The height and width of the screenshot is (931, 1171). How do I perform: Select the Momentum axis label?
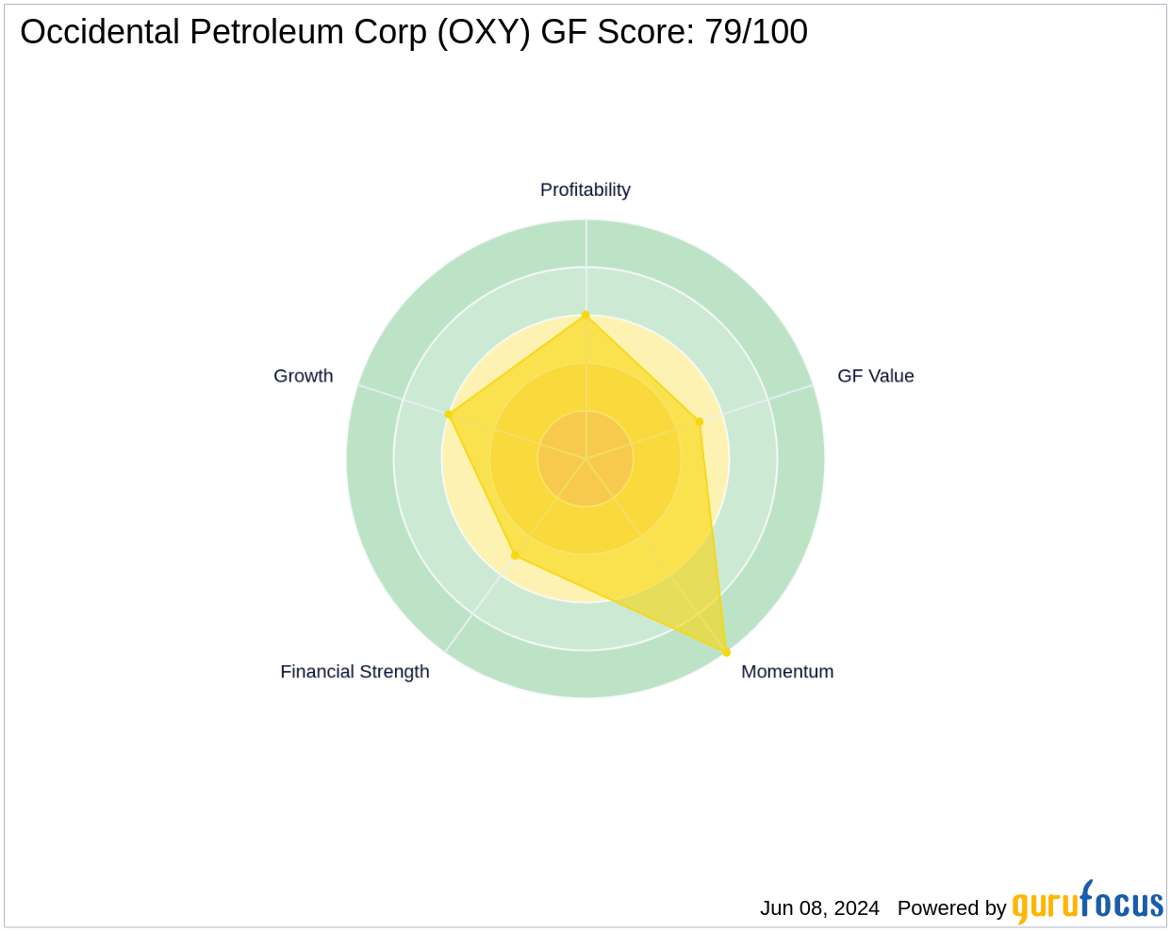(x=787, y=672)
